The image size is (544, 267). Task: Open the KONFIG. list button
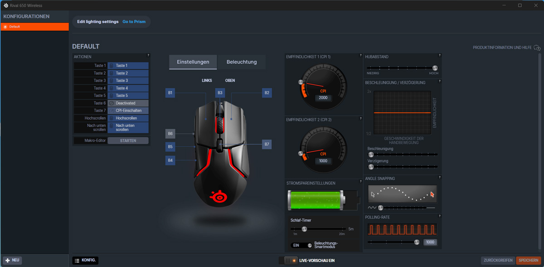tap(85, 261)
